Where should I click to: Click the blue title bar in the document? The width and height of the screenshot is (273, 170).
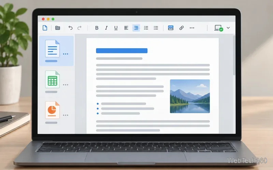click(122, 51)
